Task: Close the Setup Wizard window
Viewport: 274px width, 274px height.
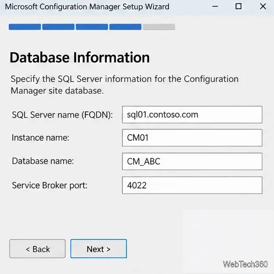Action: pos(263,7)
